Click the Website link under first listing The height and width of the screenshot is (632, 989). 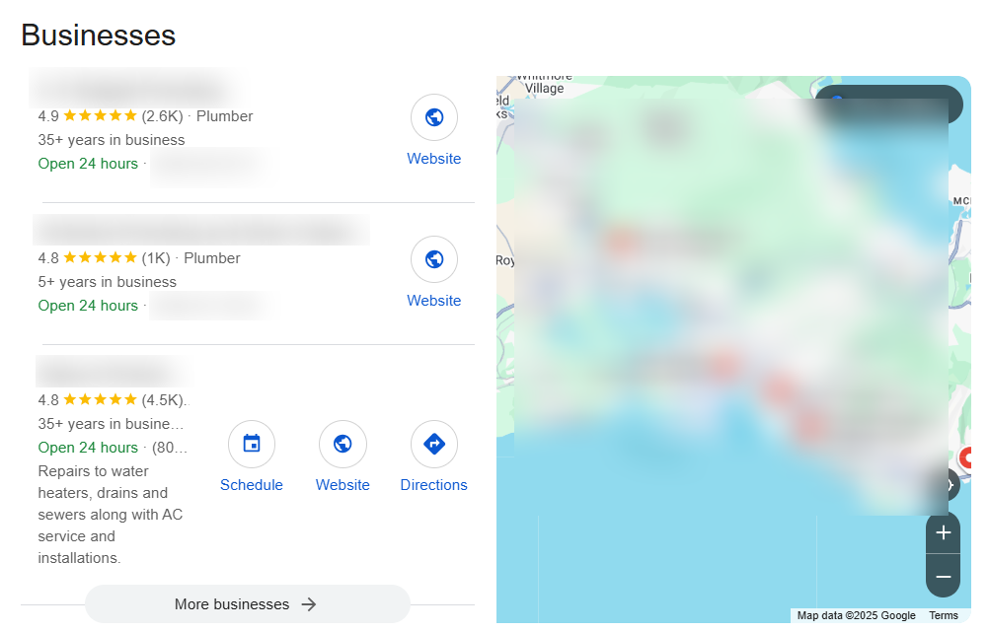click(x=434, y=159)
